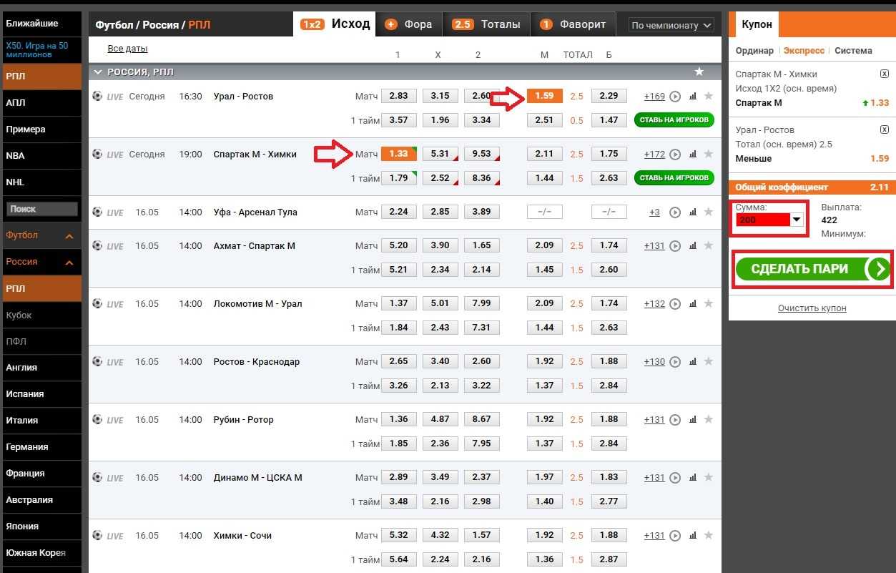Image resolution: width=896 pixels, height=573 pixels.
Task: Open X50. Игра на 50 миллионов promo
Action: [x=41, y=49]
